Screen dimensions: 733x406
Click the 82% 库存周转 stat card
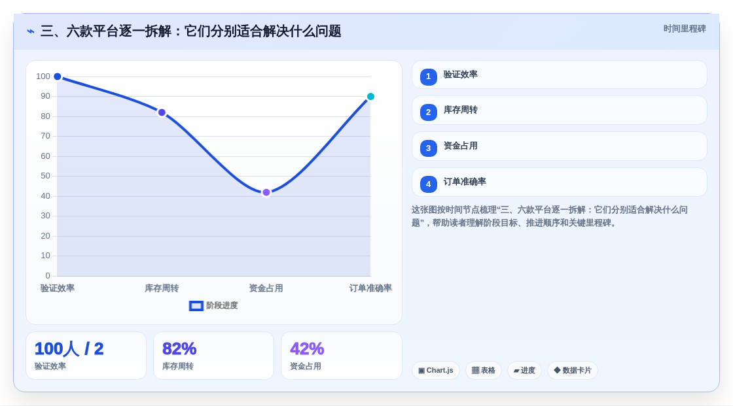click(x=213, y=356)
